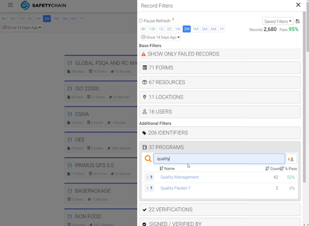Sort programs by Name column
The height and width of the screenshot is (226, 309).
click(x=167, y=169)
